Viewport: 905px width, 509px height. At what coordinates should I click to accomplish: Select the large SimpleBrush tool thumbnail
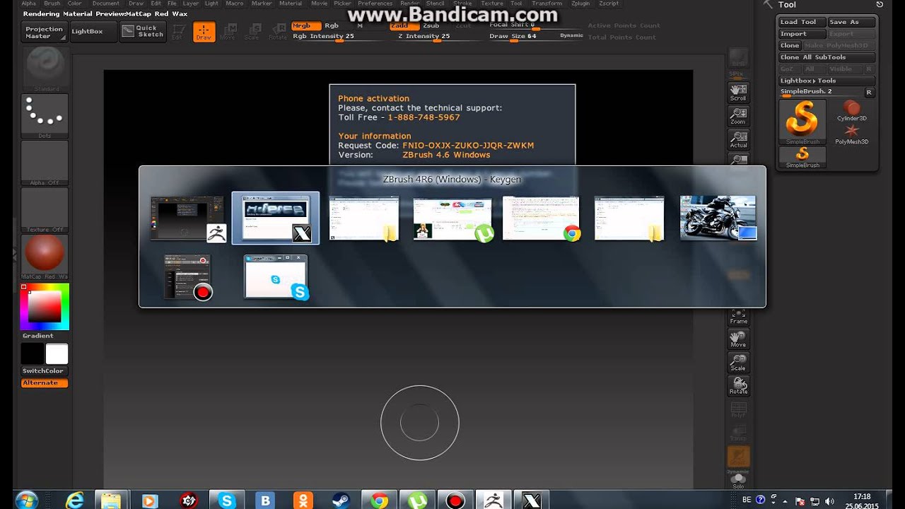click(802, 122)
